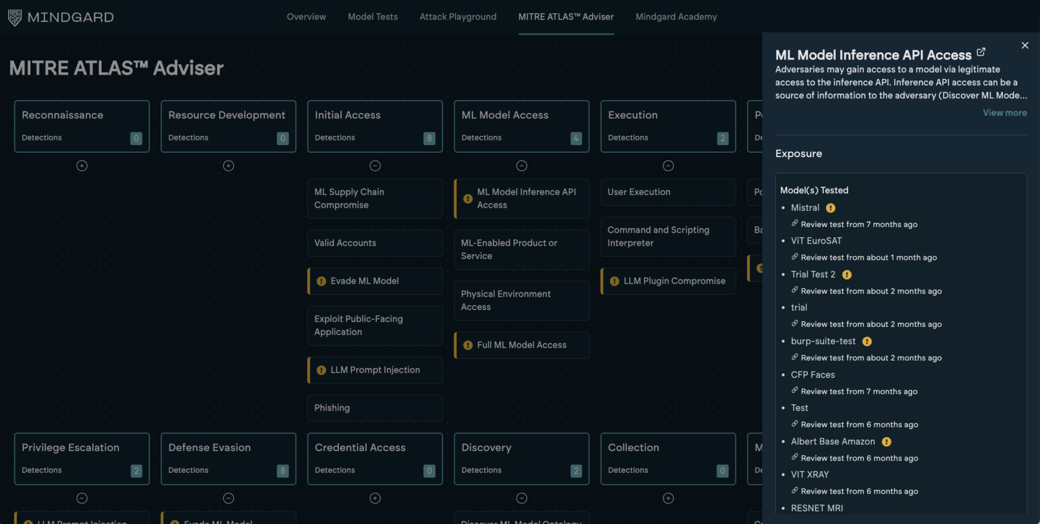Screen dimensions: 1040x524
Task: Click warning icon beside Trial Test 2
Action: point(847,275)
